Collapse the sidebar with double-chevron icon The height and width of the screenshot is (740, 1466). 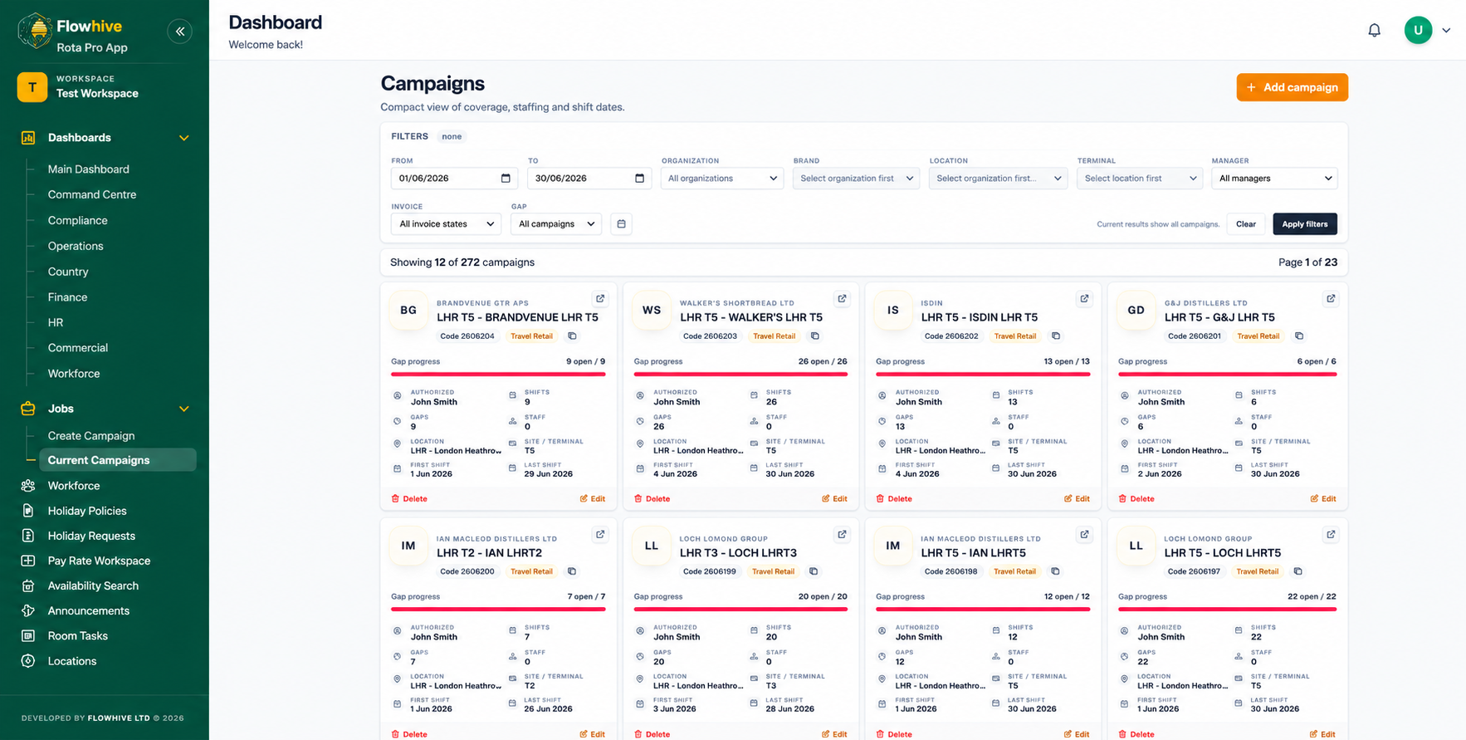pyautogui.click(x=179, y=32)
